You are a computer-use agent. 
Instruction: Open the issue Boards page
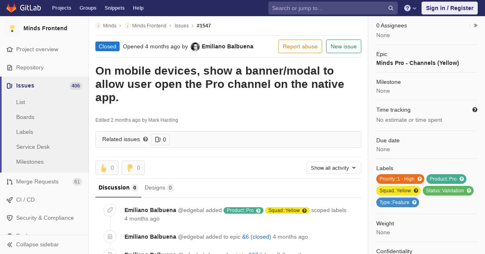coord(25,117)
